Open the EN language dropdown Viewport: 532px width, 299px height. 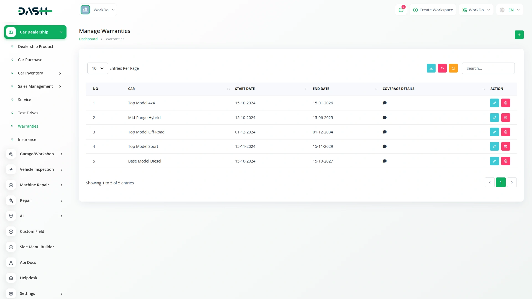coord(510,10)
